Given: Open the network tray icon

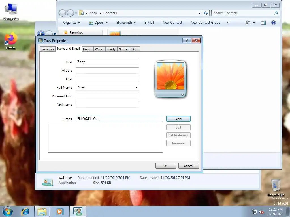Looking at the screenshot, I should [x=255, y=212].
